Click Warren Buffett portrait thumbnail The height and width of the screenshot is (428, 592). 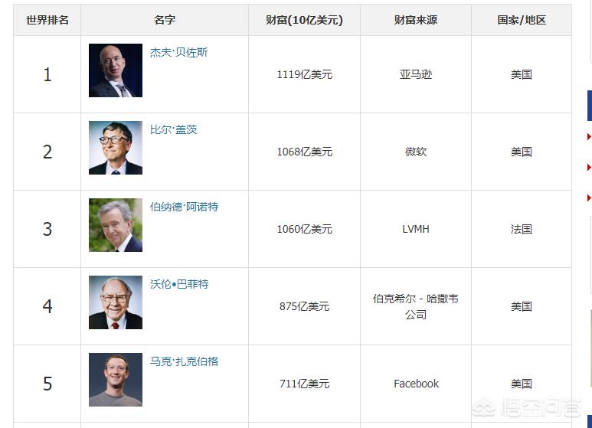pyautogui.click(x=116, y=302)
